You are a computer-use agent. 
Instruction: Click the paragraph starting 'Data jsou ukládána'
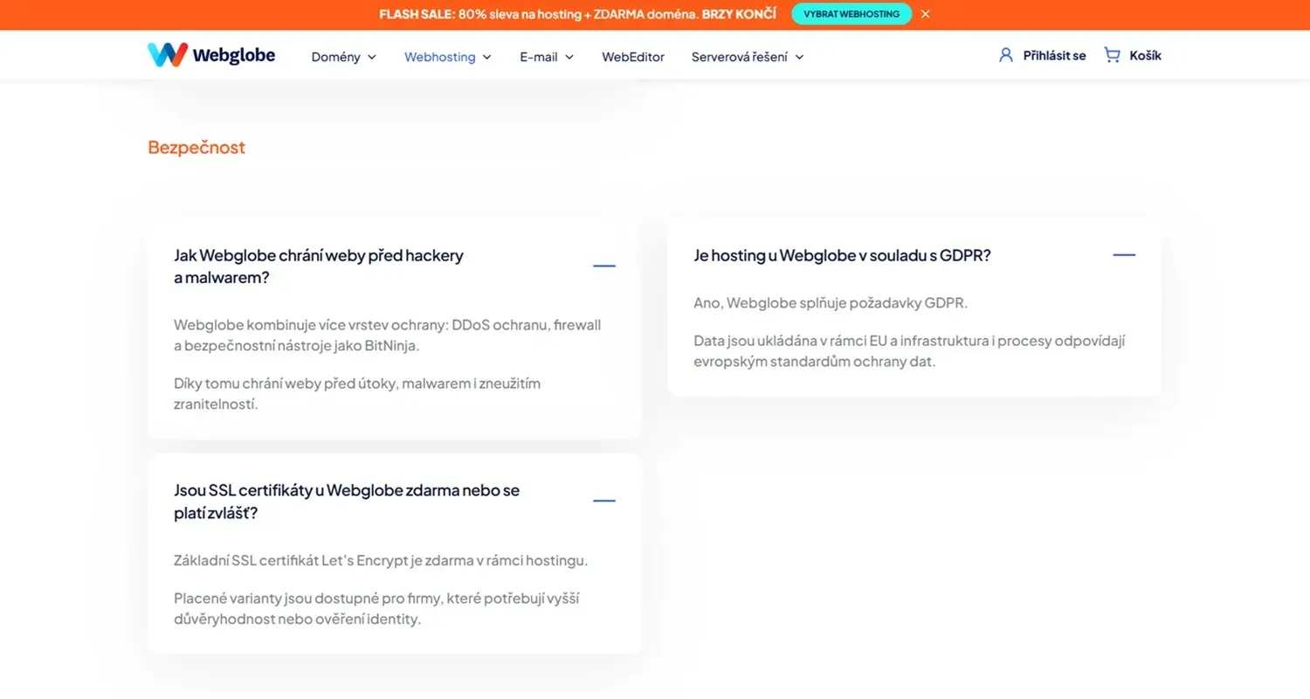(909, 351)
